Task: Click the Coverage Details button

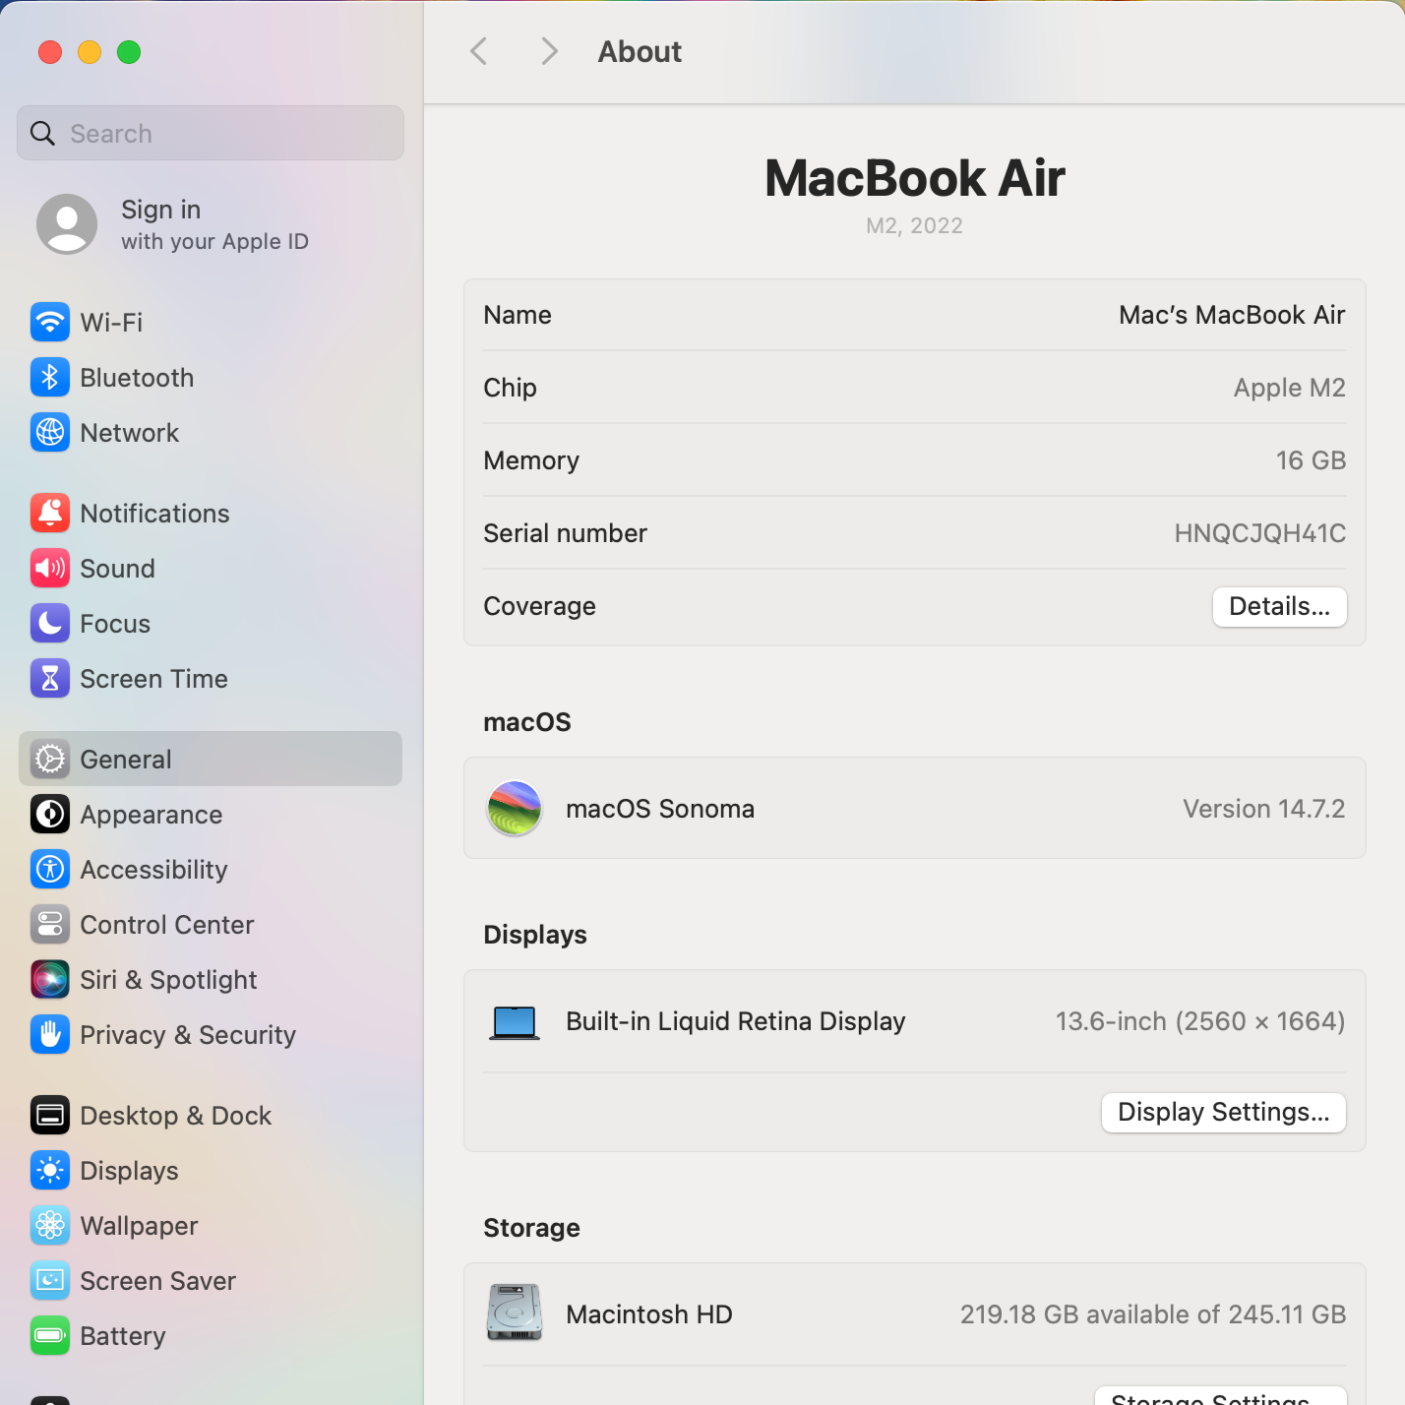Action: 1279,606
